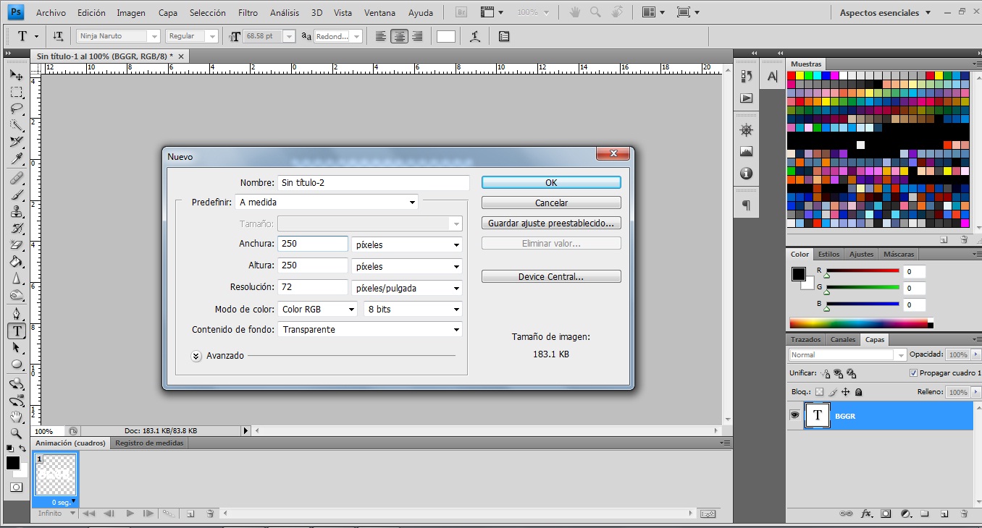Switch to the Estilos tab
This screenshot has height=528, width=982.
tap(829, 254)
